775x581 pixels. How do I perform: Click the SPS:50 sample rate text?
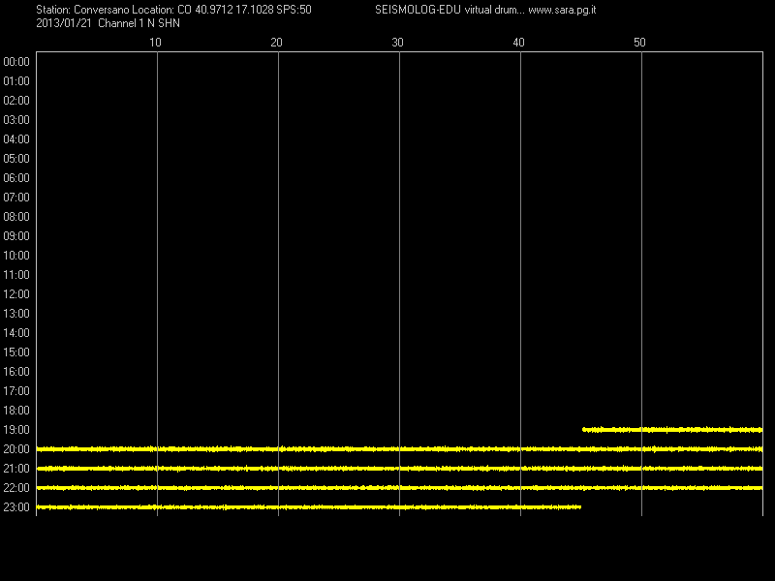294,10
